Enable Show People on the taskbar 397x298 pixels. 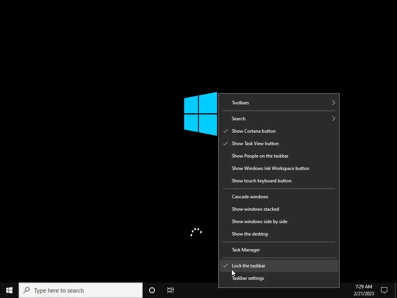[279, 156]
